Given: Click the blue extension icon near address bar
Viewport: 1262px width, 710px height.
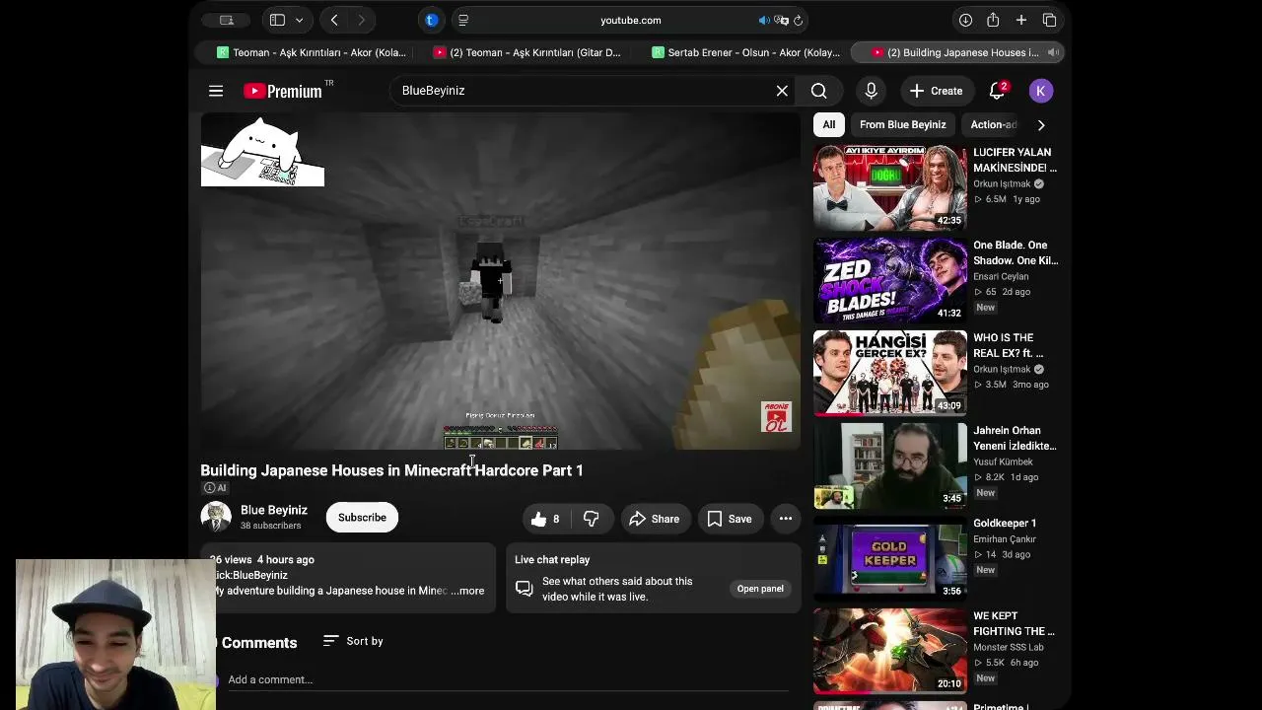Looking at the screenshot, I should 431,20.
